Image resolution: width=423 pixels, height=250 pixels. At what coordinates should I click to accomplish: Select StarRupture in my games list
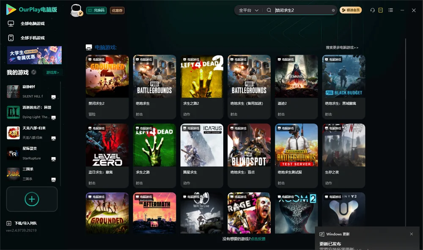32,153
